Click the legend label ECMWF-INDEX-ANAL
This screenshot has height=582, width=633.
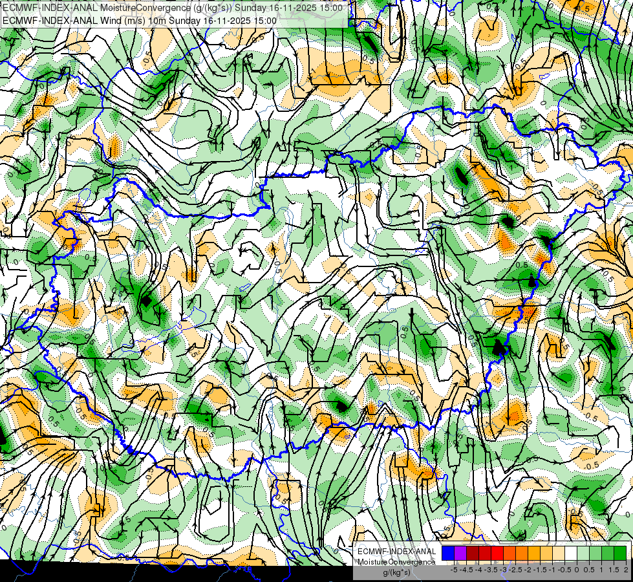tap(397, 552)
